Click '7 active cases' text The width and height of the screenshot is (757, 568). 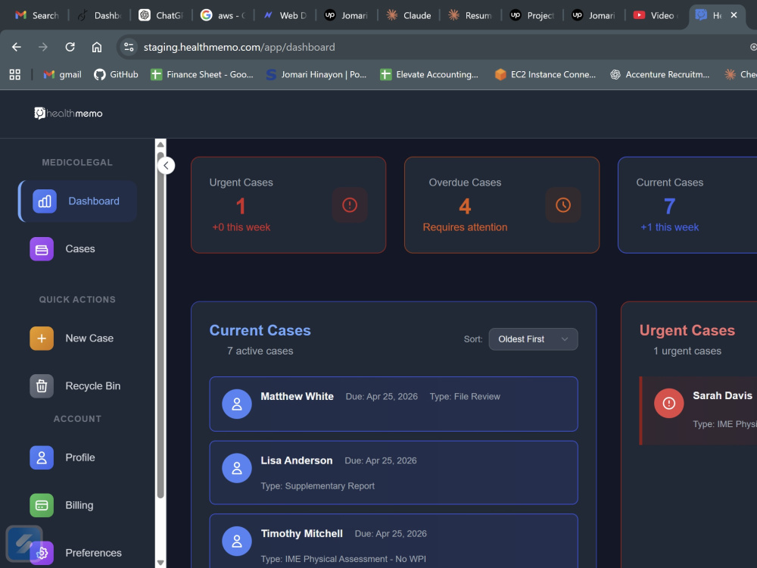click(x=260, y=351)
